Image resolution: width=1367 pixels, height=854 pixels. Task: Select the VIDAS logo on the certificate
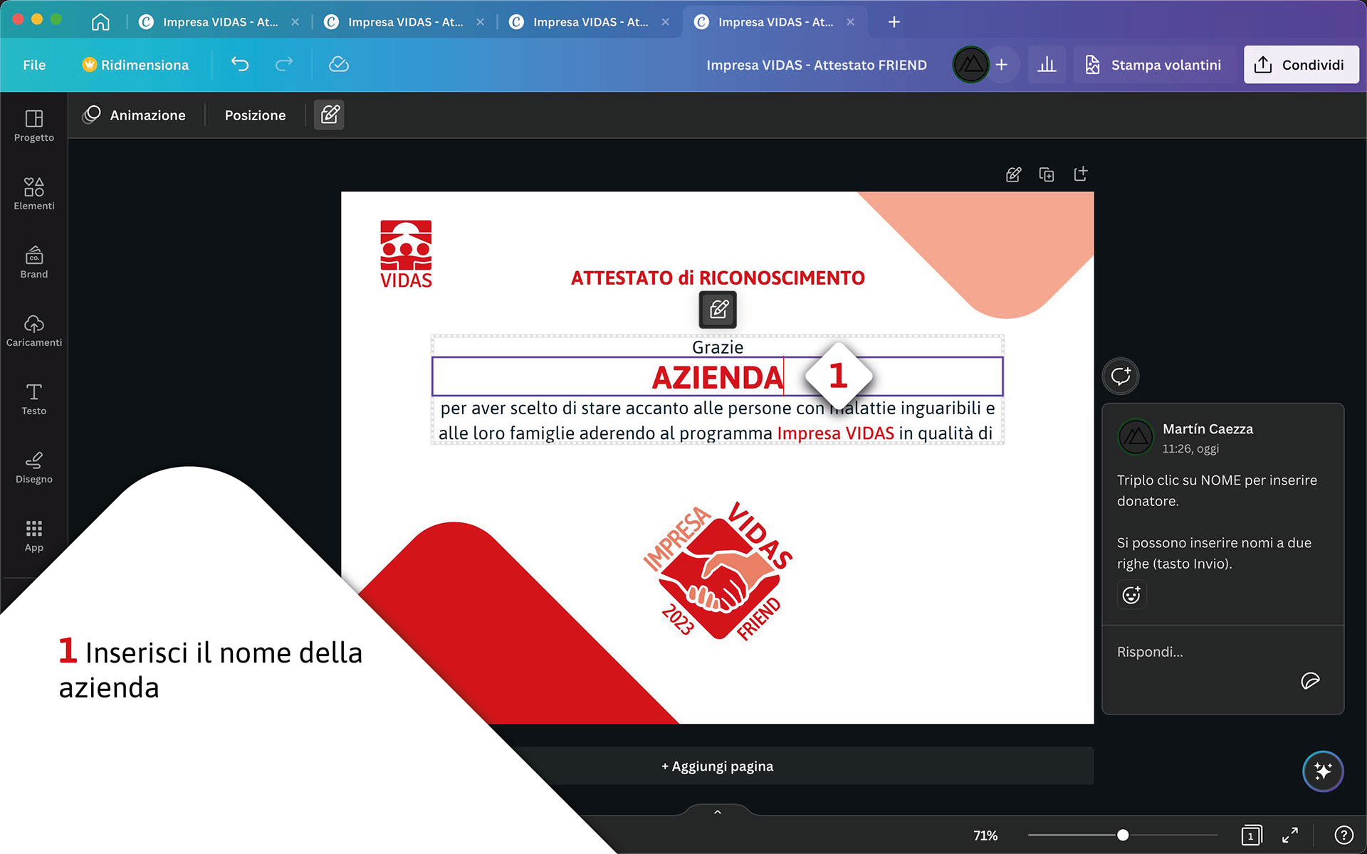pyautogui.click(x=406, y=254)
